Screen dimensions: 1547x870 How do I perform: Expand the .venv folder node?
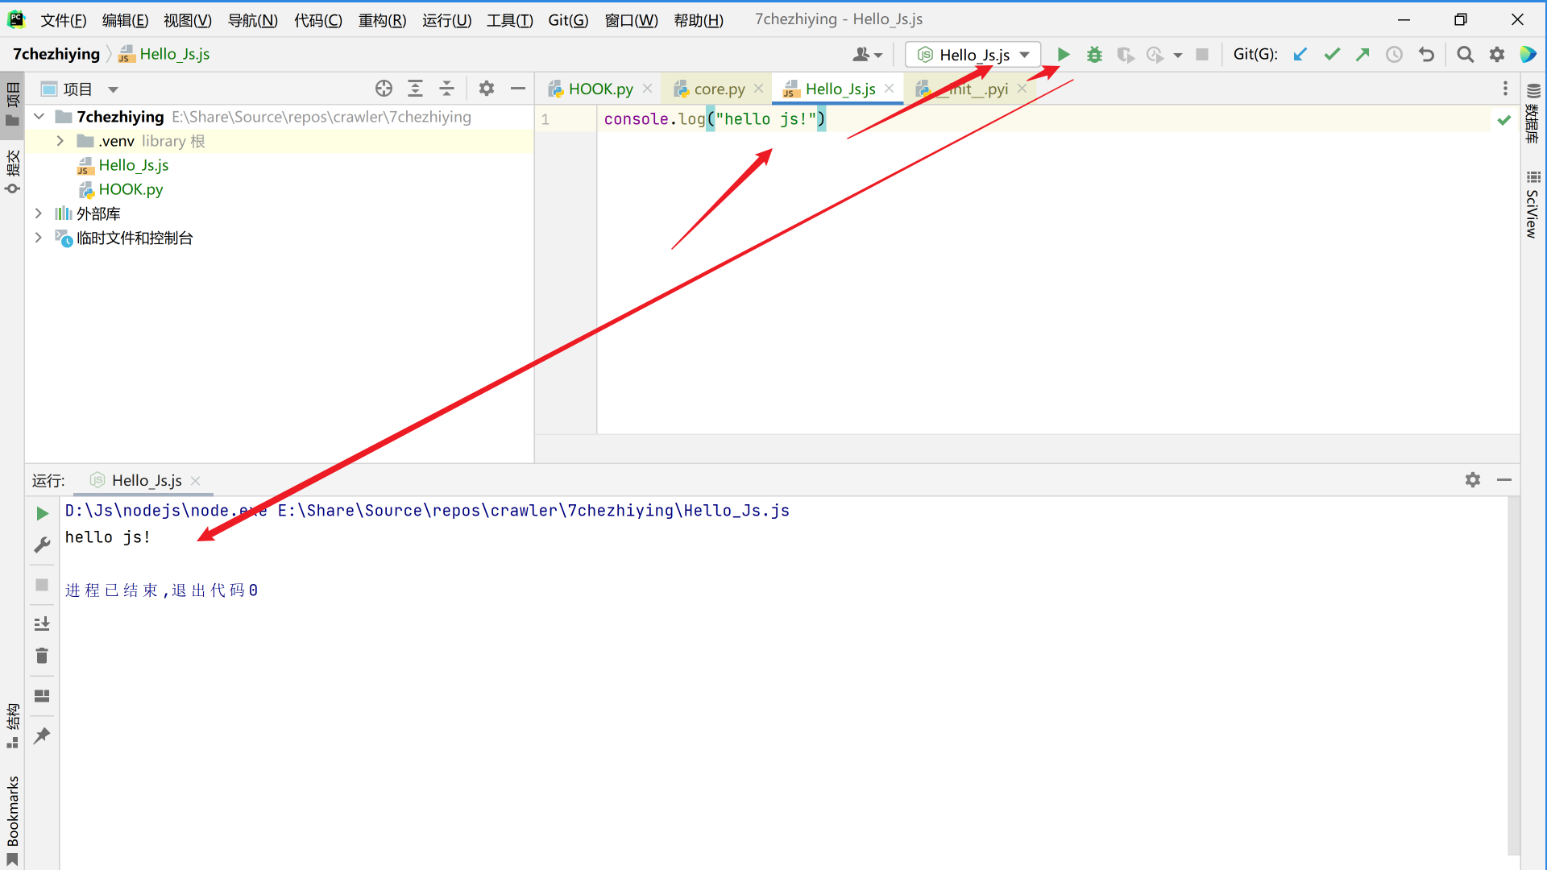(60, 141)
